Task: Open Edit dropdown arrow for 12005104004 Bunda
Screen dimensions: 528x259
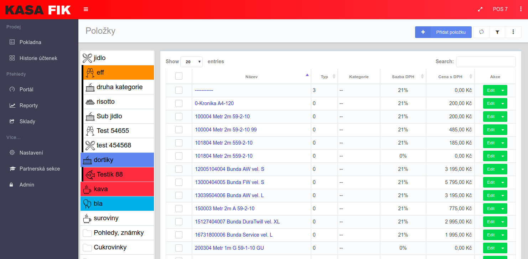Action: click(x=503, y=169)
